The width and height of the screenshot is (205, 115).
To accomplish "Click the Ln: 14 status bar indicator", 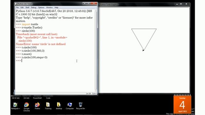I will pos(88,94).
